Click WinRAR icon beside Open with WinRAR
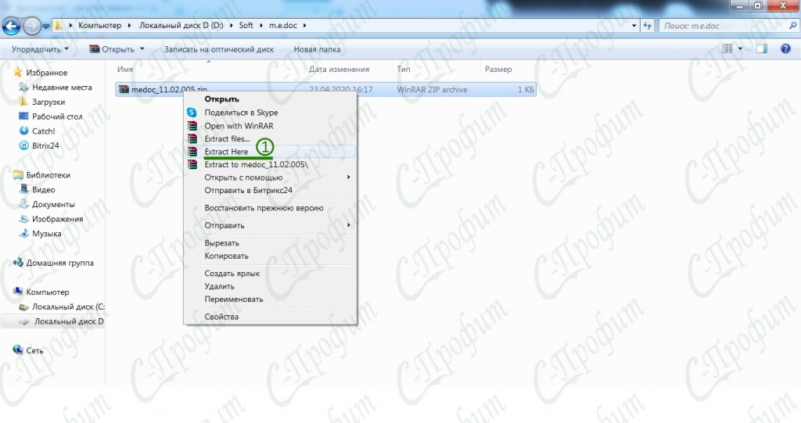Viewport: 801px width, 423px height. [x=192, y=126]
